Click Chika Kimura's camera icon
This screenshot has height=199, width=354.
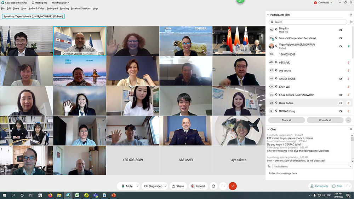[341, 95]
